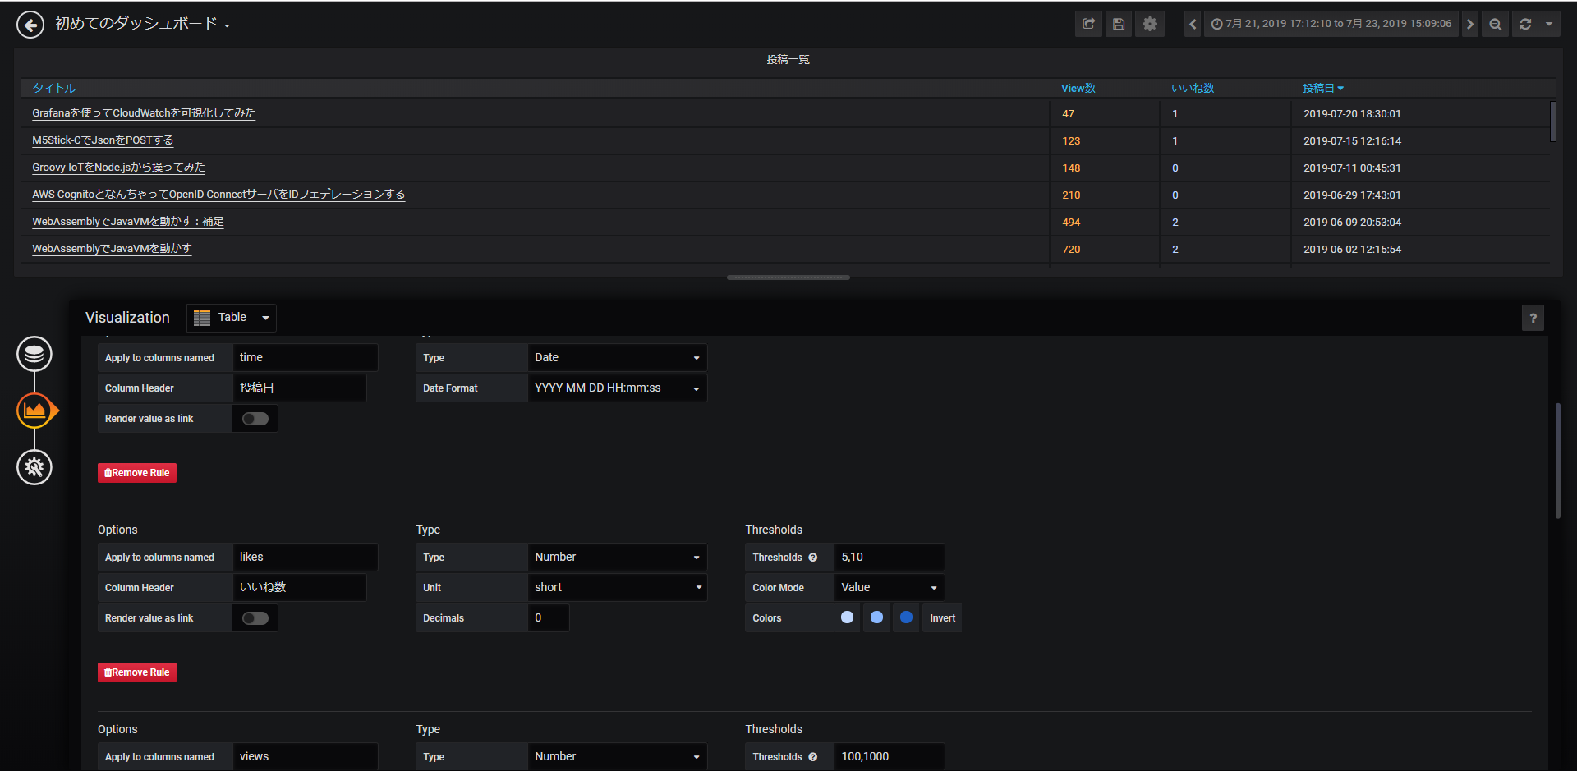
Task: Edit the Decimals value field
Action: (x=549, y=618)
